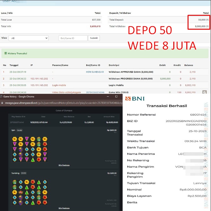
Task: Click IP 103.191.165.202 in row 2
Action: pyautogui.click(x=39, y=79)
